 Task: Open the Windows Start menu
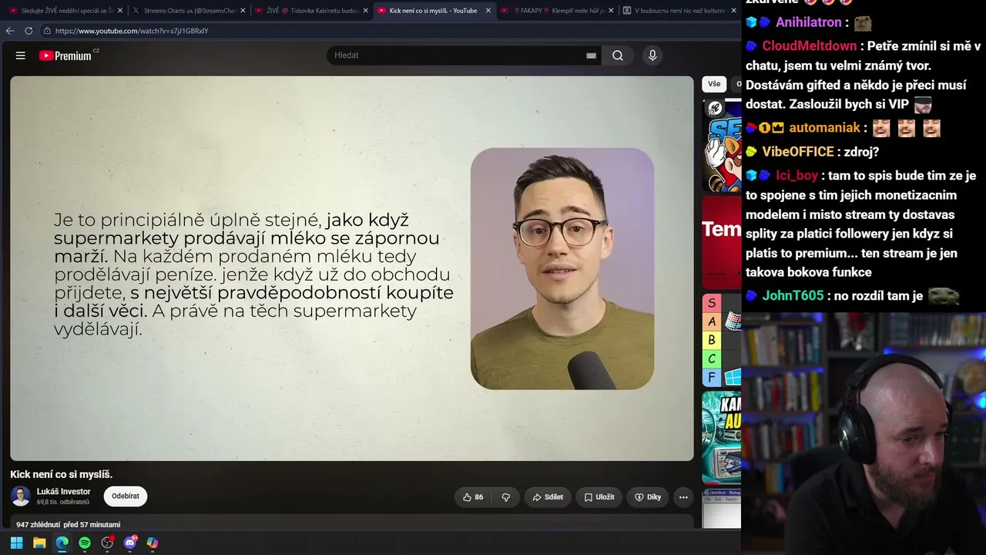click(x=16, y=543)
